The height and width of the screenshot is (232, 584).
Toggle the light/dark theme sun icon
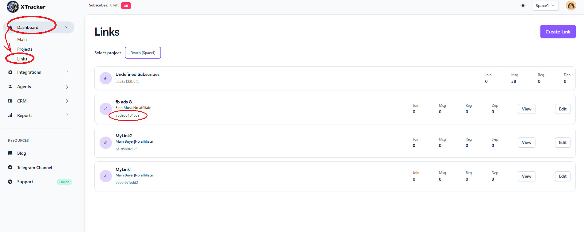coord(523,6)
